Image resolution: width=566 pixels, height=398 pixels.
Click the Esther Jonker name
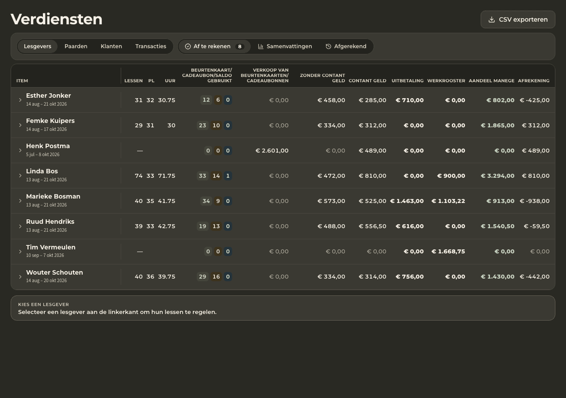(x=49, y=96)
